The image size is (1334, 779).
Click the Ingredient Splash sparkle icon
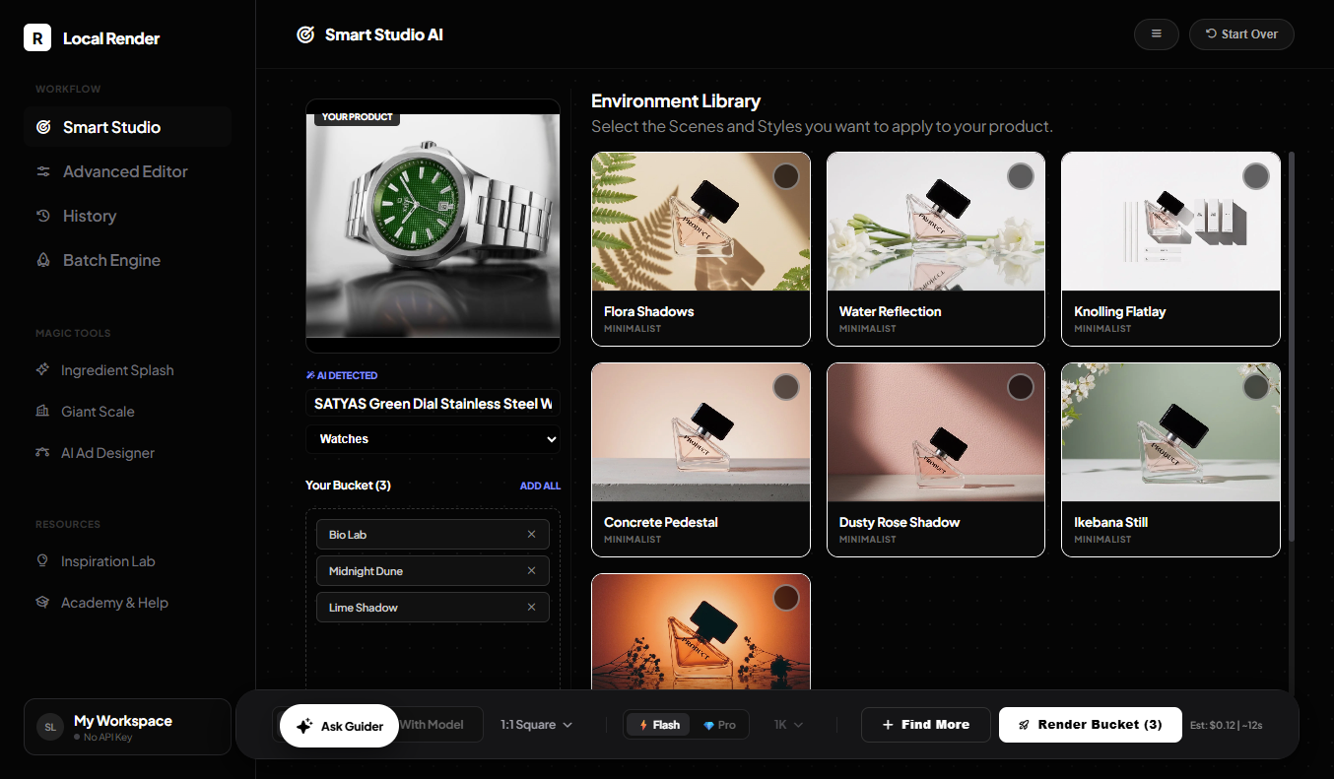(42, 370)
